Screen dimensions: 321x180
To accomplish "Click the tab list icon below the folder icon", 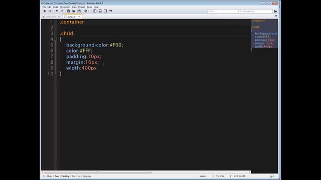I will [276, 16].
